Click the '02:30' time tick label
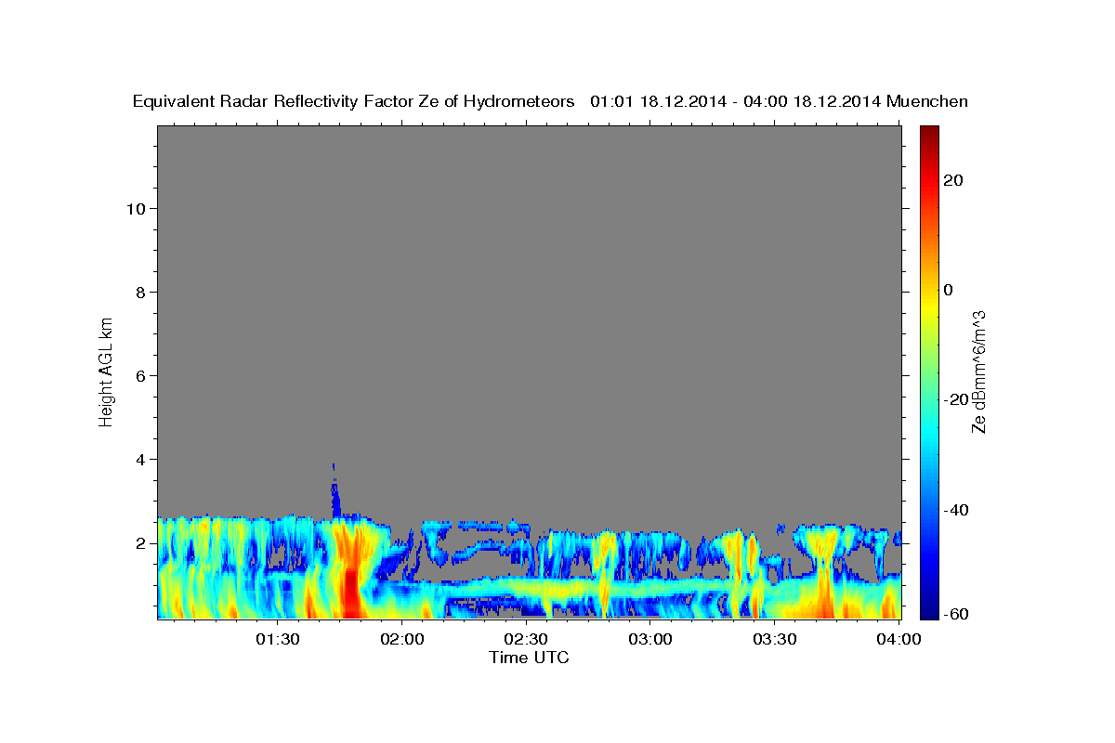1115x743 pixels. 526,639
